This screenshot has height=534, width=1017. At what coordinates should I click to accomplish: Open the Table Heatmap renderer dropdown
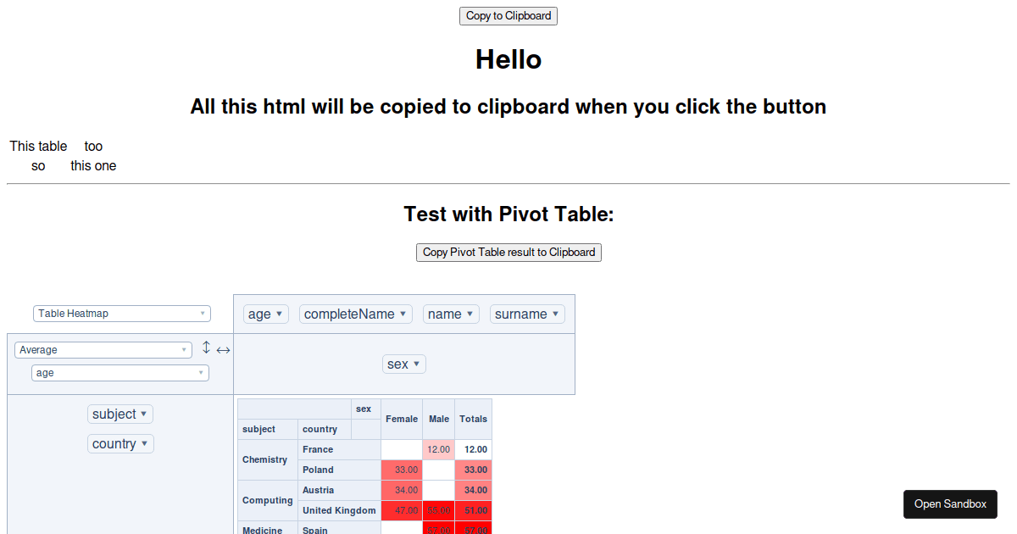click(121, 313)
